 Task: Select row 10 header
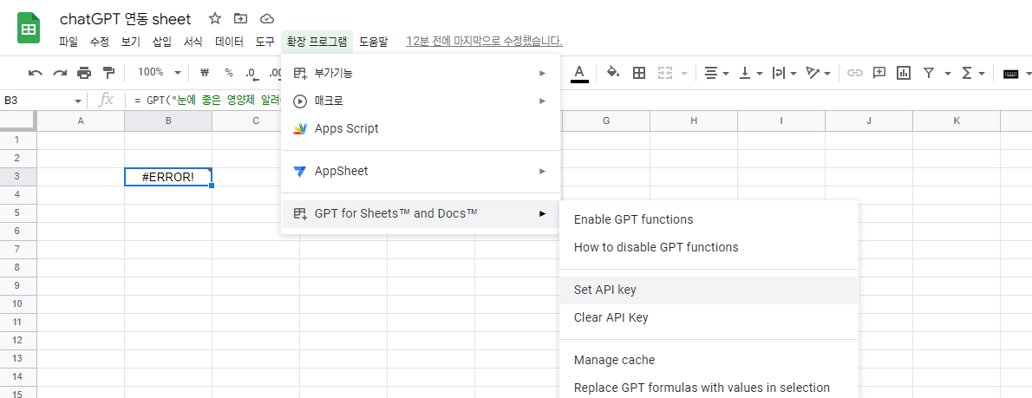coord(17,303)
